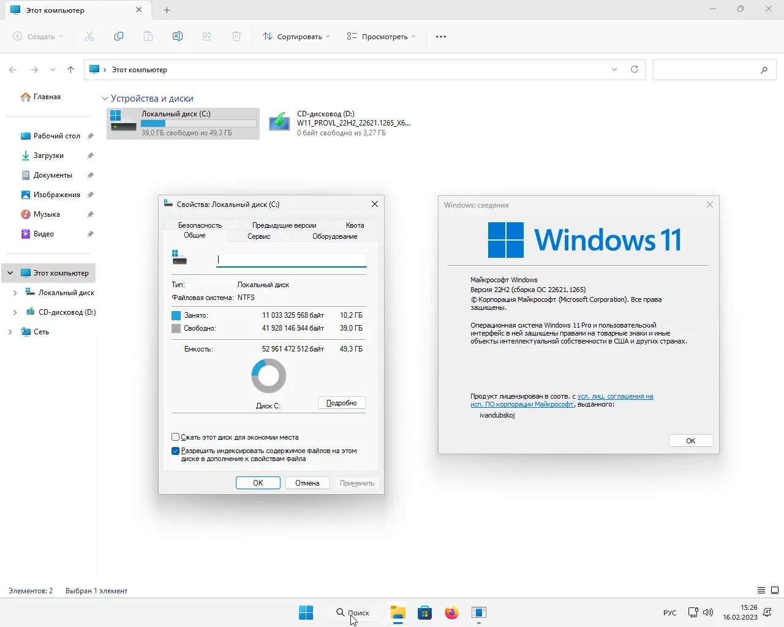Select the Общие tab
Image resolution: width=784 pixels, height=627 pixels.
[x=195, y=236]
